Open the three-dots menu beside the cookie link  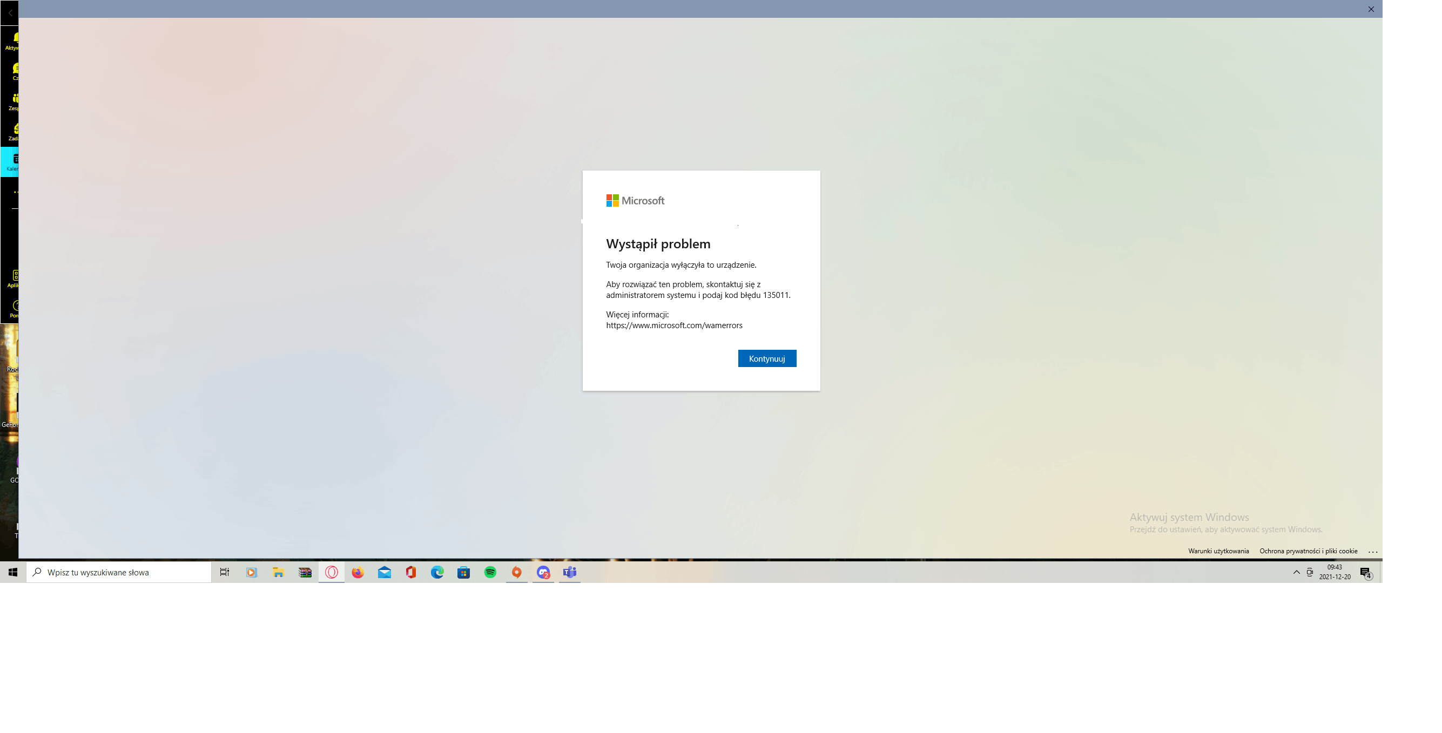(1372, 551)
